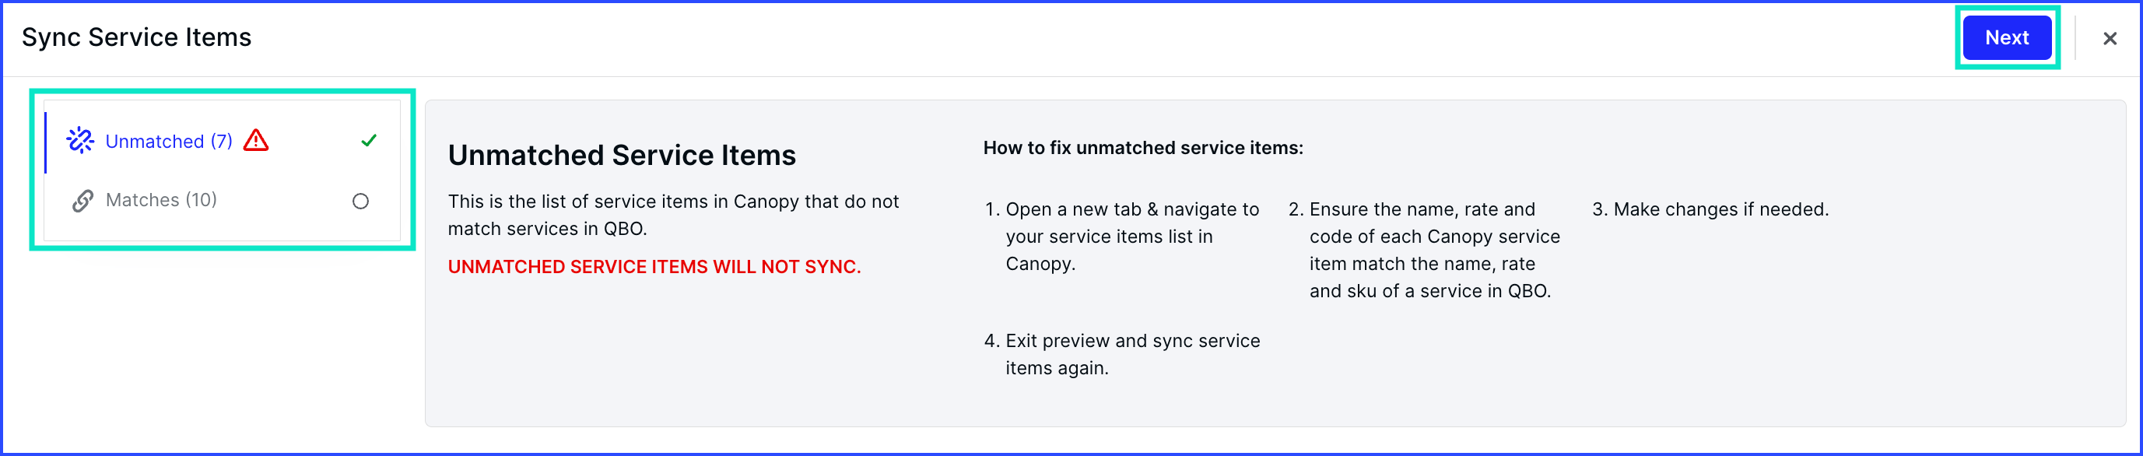
Task: Click the green checkmark beside Unmatched
Action: (369, 141)
